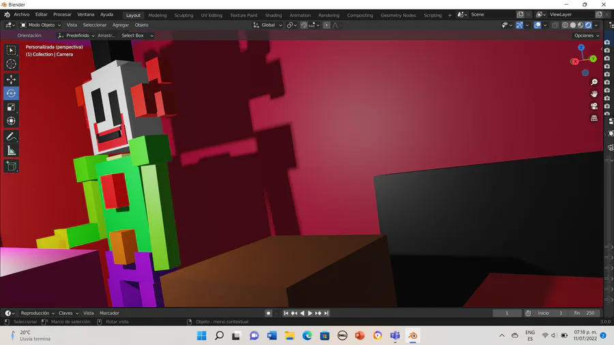Image resolution: width=614 pixels, height=345 pixels.
Task: Click the Windows Start button
Action: tap(202, 335)
